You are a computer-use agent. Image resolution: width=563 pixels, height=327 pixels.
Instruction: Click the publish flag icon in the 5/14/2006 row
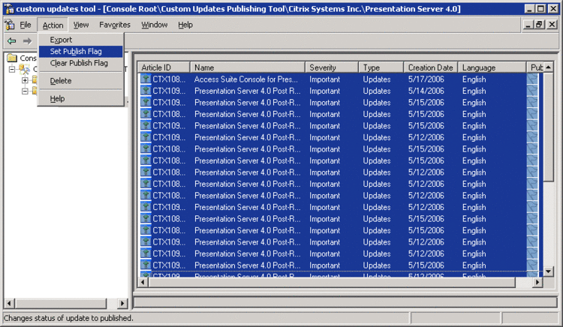(532, 91)
